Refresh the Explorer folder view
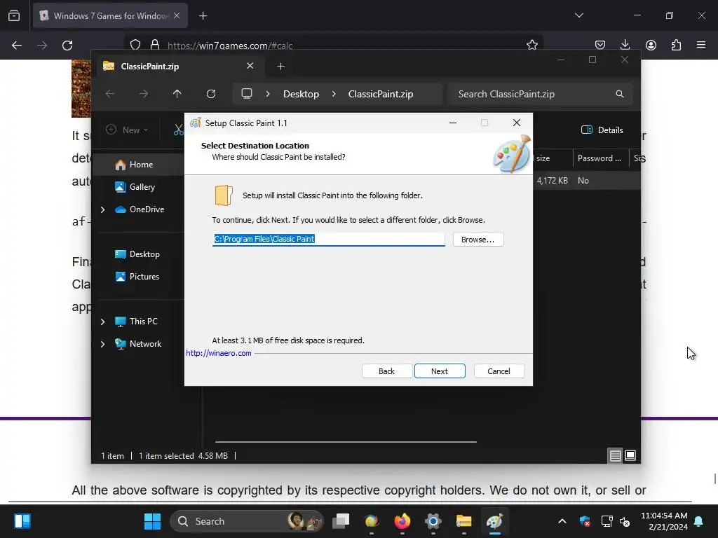 (210, 94)
